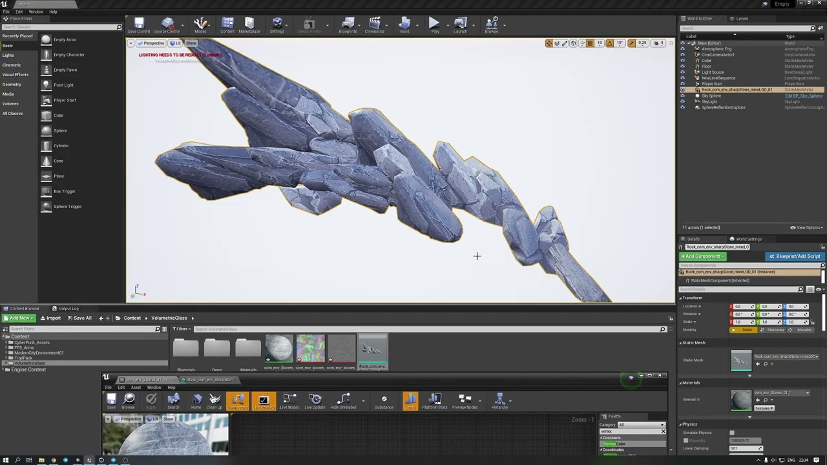Click Save All in Content Browser

[79, 318]
